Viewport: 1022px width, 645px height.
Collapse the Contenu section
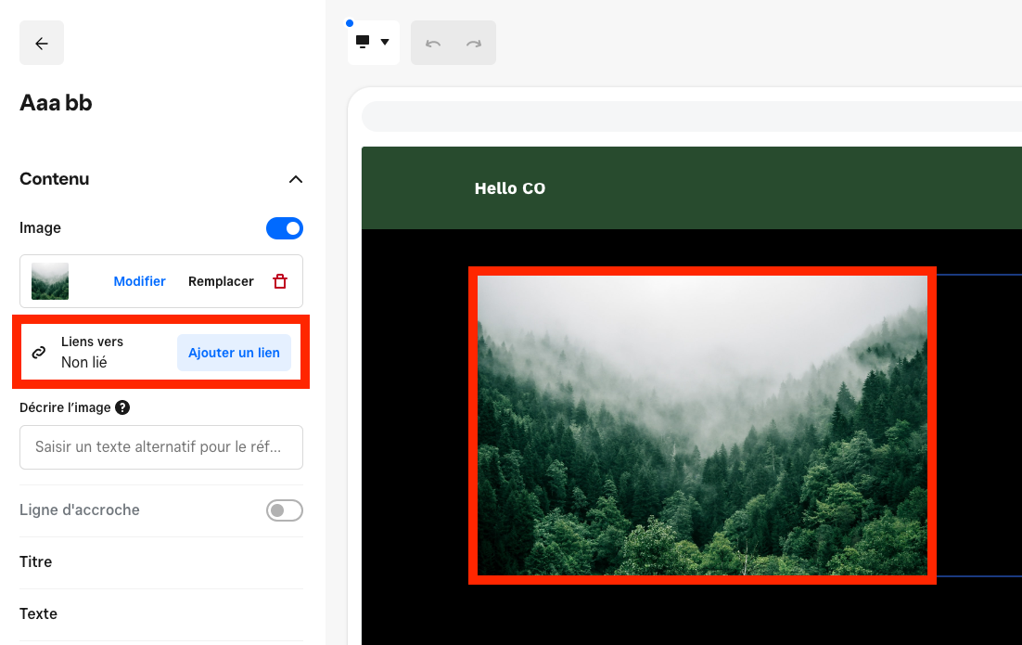point(295,179)
